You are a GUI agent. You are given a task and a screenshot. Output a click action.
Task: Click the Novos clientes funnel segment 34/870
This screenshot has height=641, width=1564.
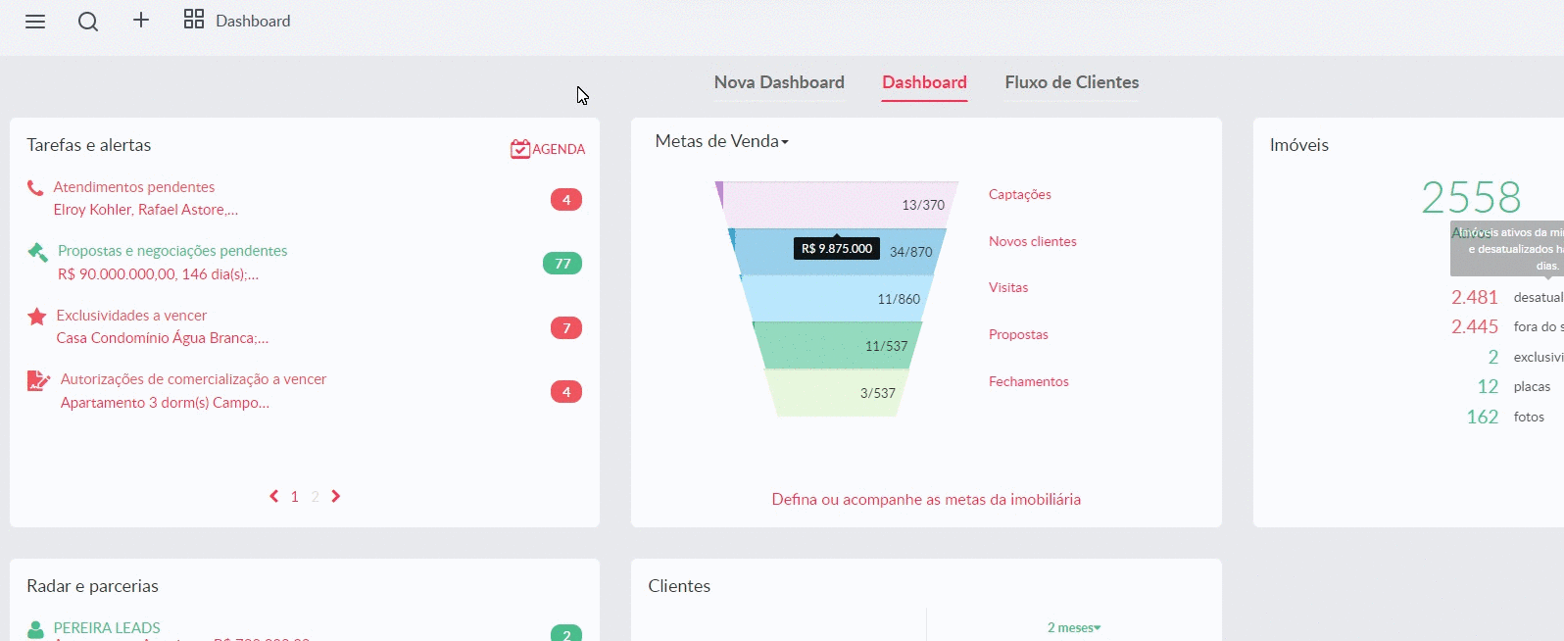coord(837,252)
